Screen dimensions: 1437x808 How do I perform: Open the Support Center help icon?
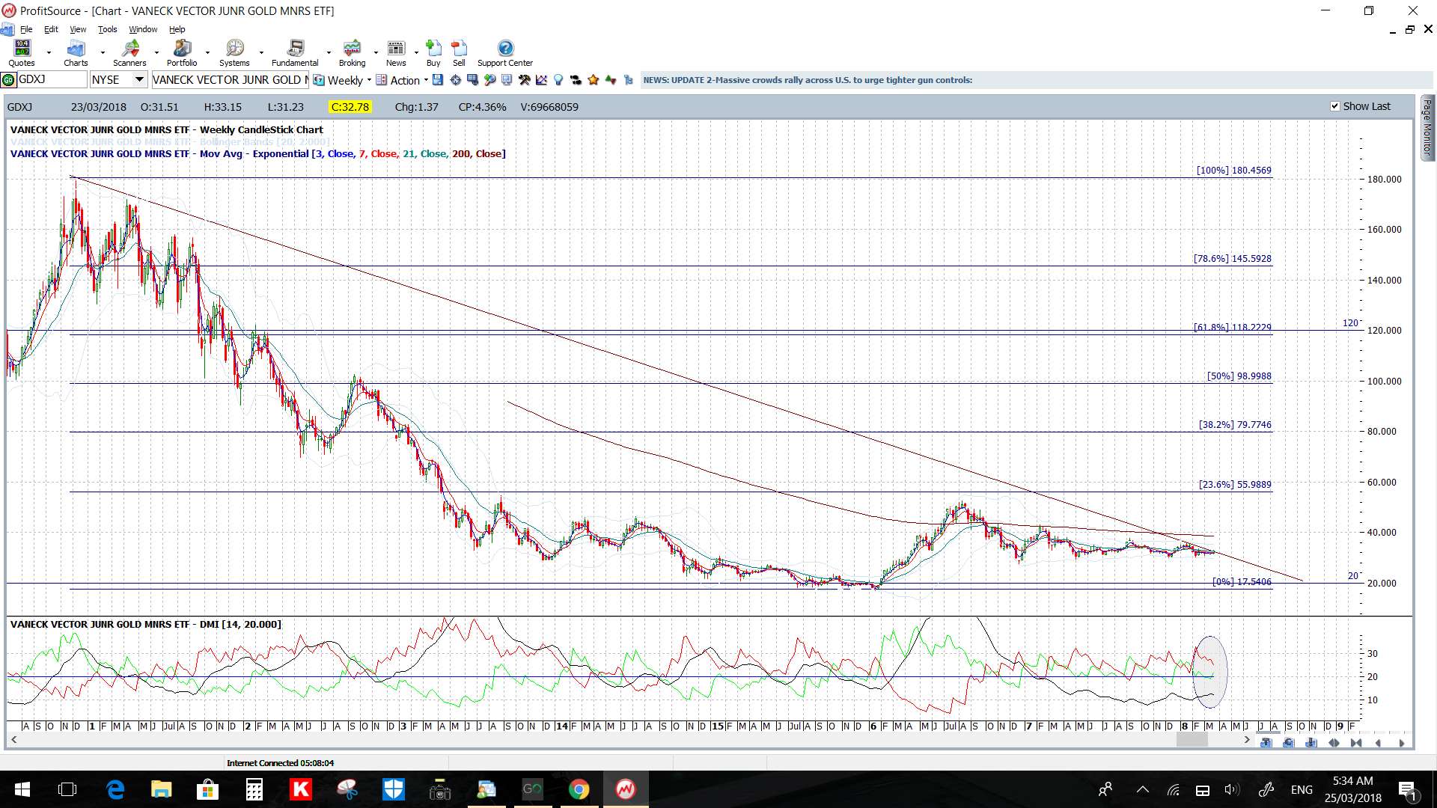[x=505, y=53]
